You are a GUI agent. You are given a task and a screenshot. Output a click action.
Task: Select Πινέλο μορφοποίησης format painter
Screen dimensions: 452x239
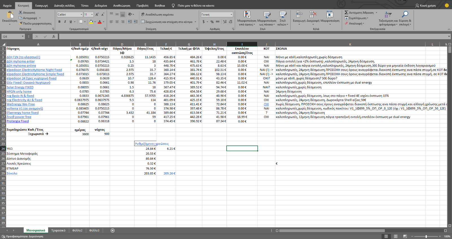pos(35,23)
